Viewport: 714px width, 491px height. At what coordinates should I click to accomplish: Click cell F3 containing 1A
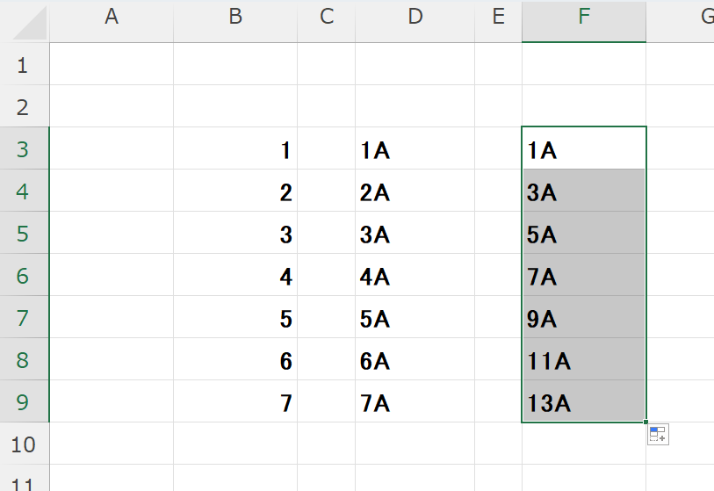[583, 149]
